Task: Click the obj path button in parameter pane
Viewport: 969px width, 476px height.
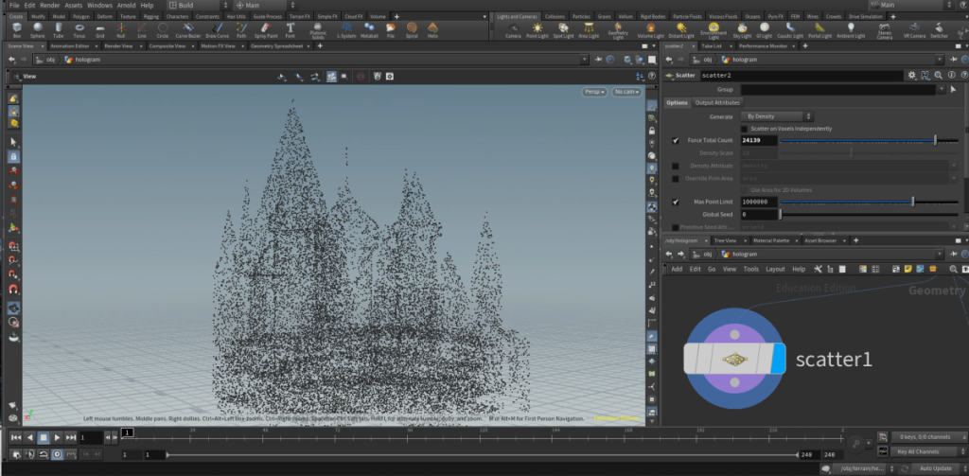Action: tap(702, 60)
